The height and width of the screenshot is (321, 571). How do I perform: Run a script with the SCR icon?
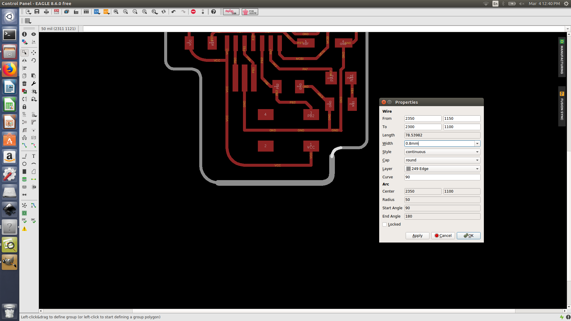pyautogui.click(x=97, y=12)
